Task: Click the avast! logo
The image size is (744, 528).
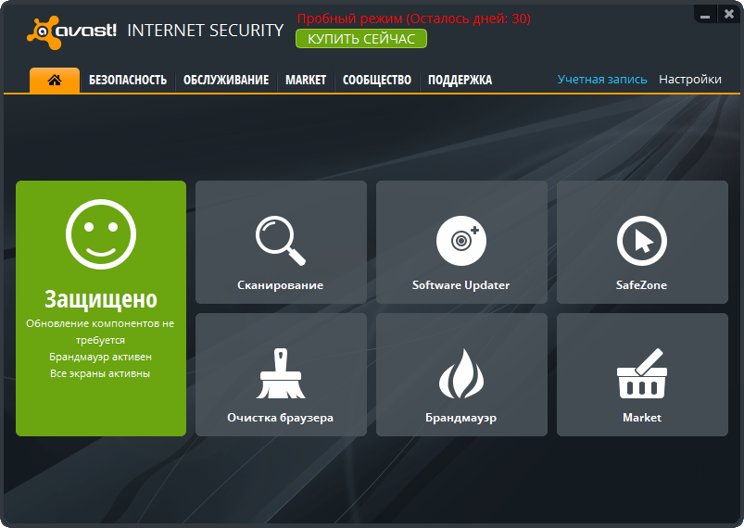Action: coord(72,31)
